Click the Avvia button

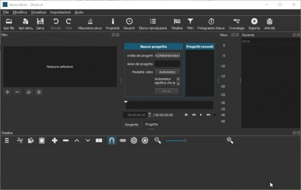tap(167, 91)
